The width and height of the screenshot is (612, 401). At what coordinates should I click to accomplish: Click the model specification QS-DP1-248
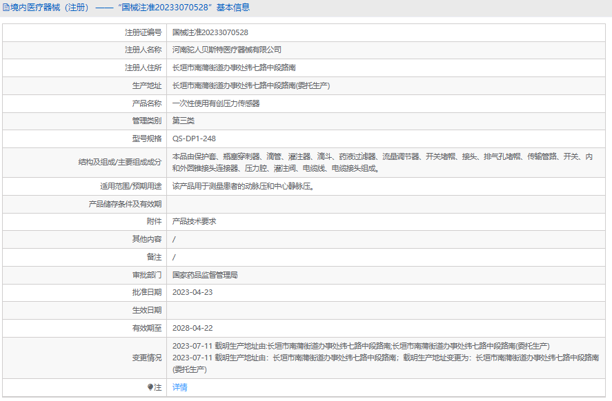coord(194,139)
